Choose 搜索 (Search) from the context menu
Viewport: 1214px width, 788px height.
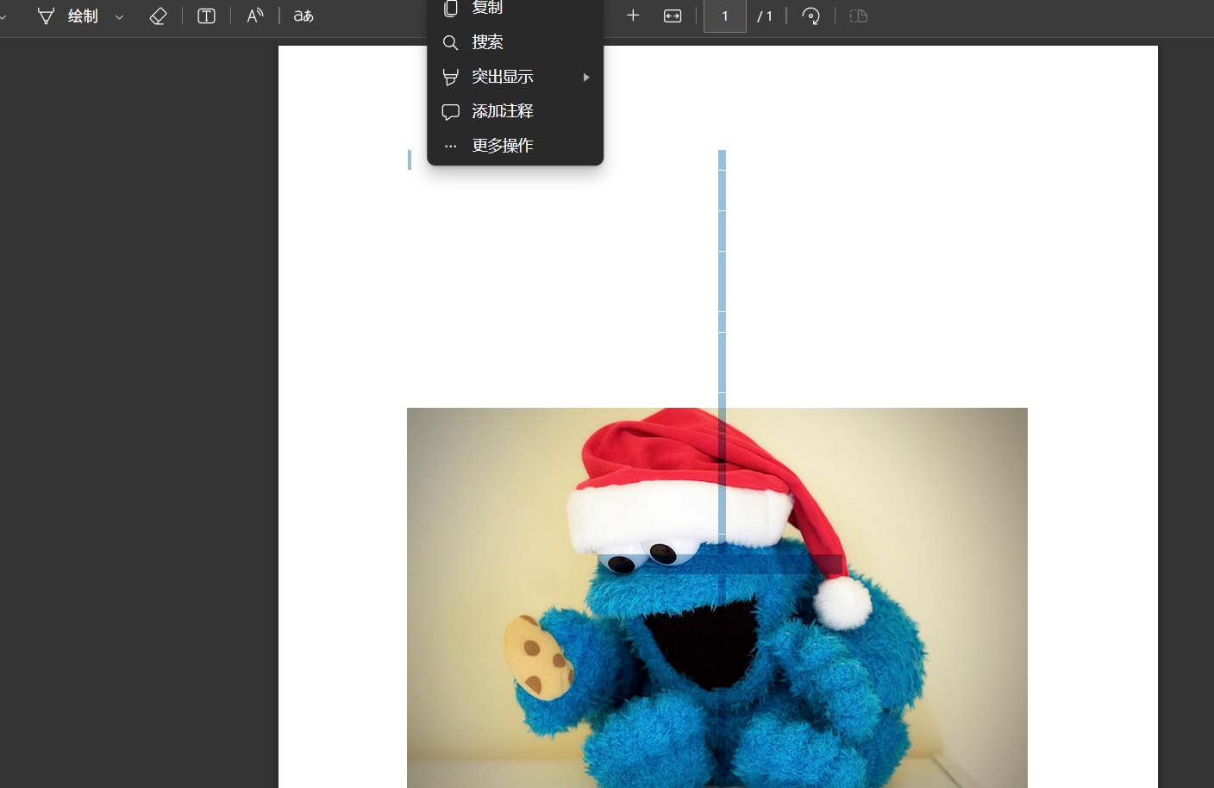point(516,42)
